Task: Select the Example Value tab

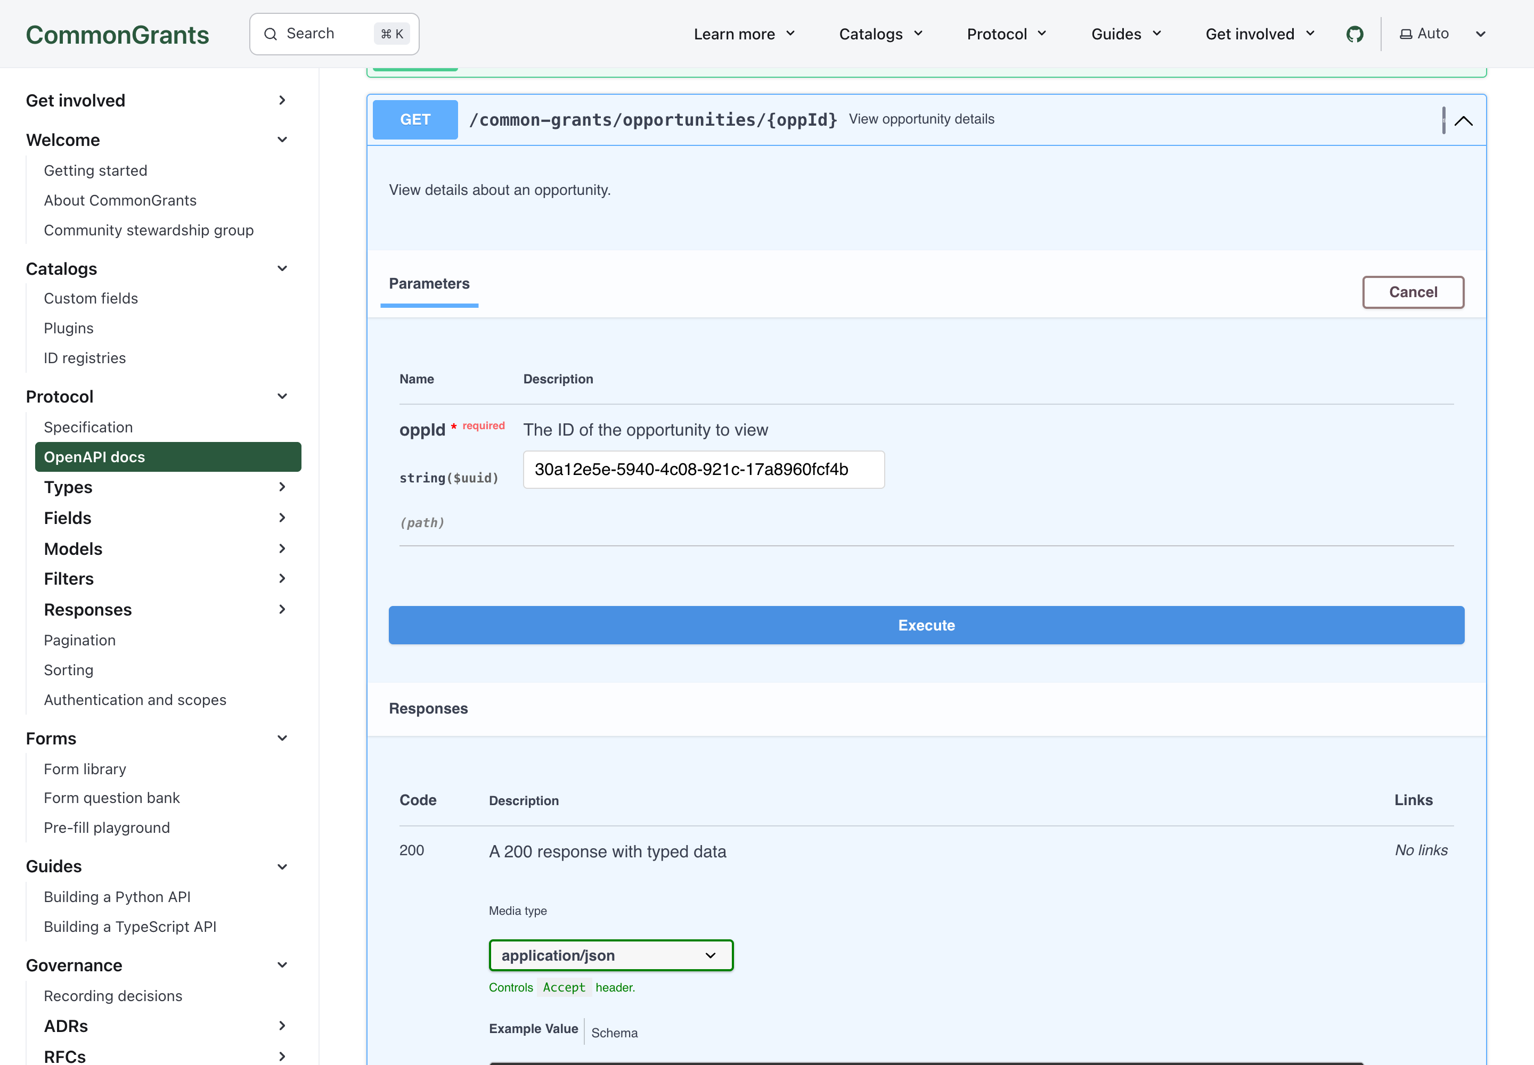Action: point(533,1029)
